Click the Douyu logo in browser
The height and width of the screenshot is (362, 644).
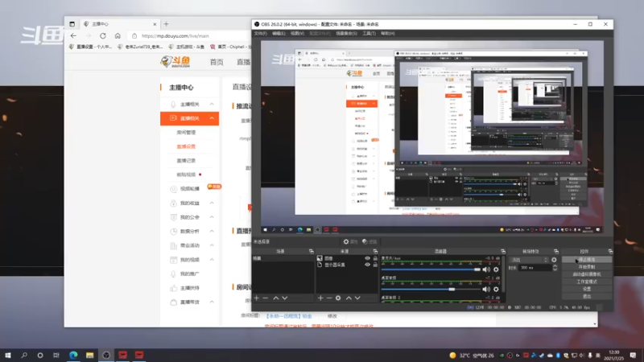coord(175,62)
